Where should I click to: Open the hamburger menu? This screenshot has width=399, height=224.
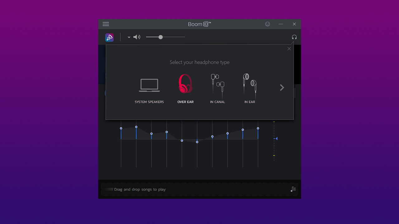tap(106, 24)
